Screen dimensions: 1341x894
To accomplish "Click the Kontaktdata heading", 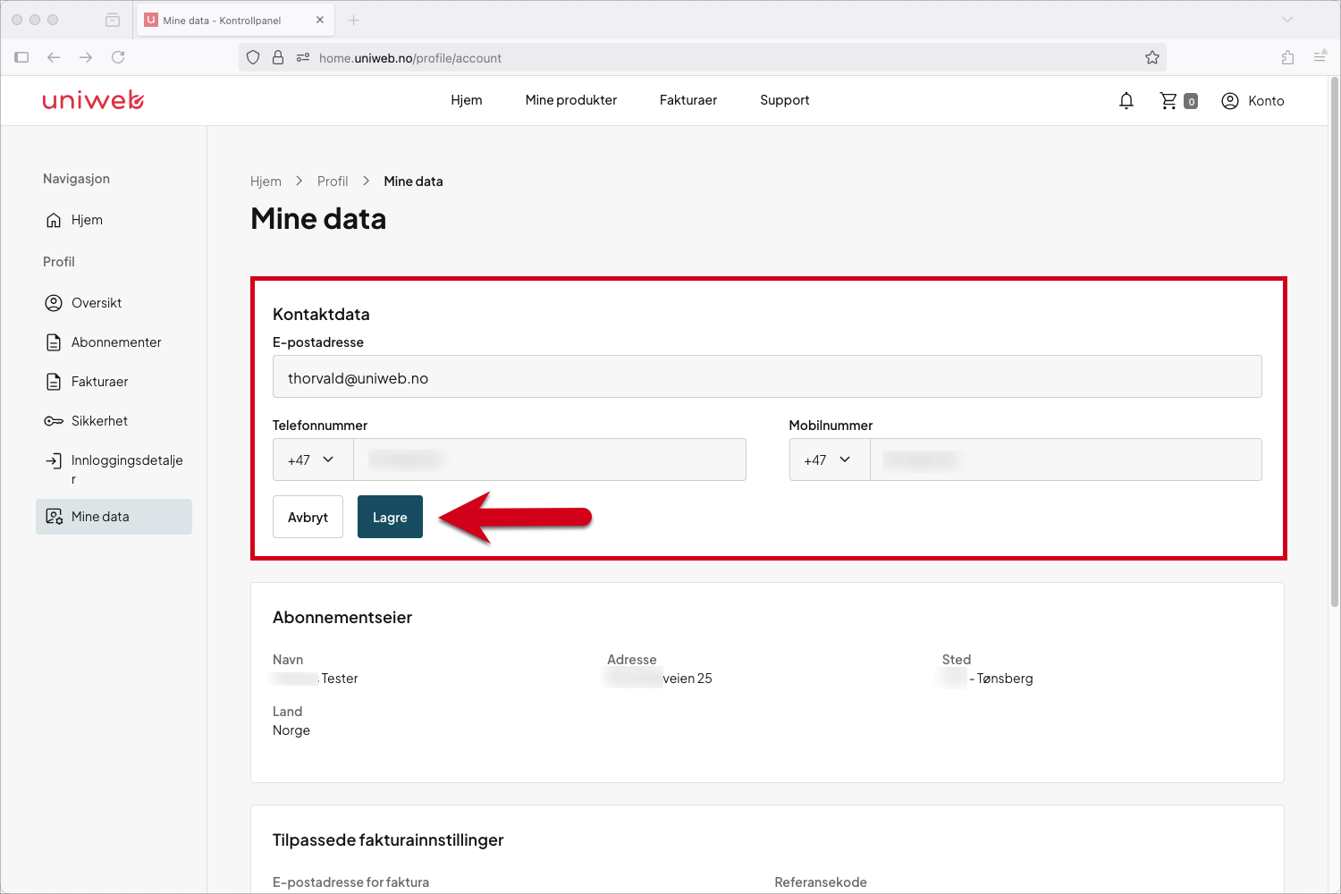I will point(321,315).
